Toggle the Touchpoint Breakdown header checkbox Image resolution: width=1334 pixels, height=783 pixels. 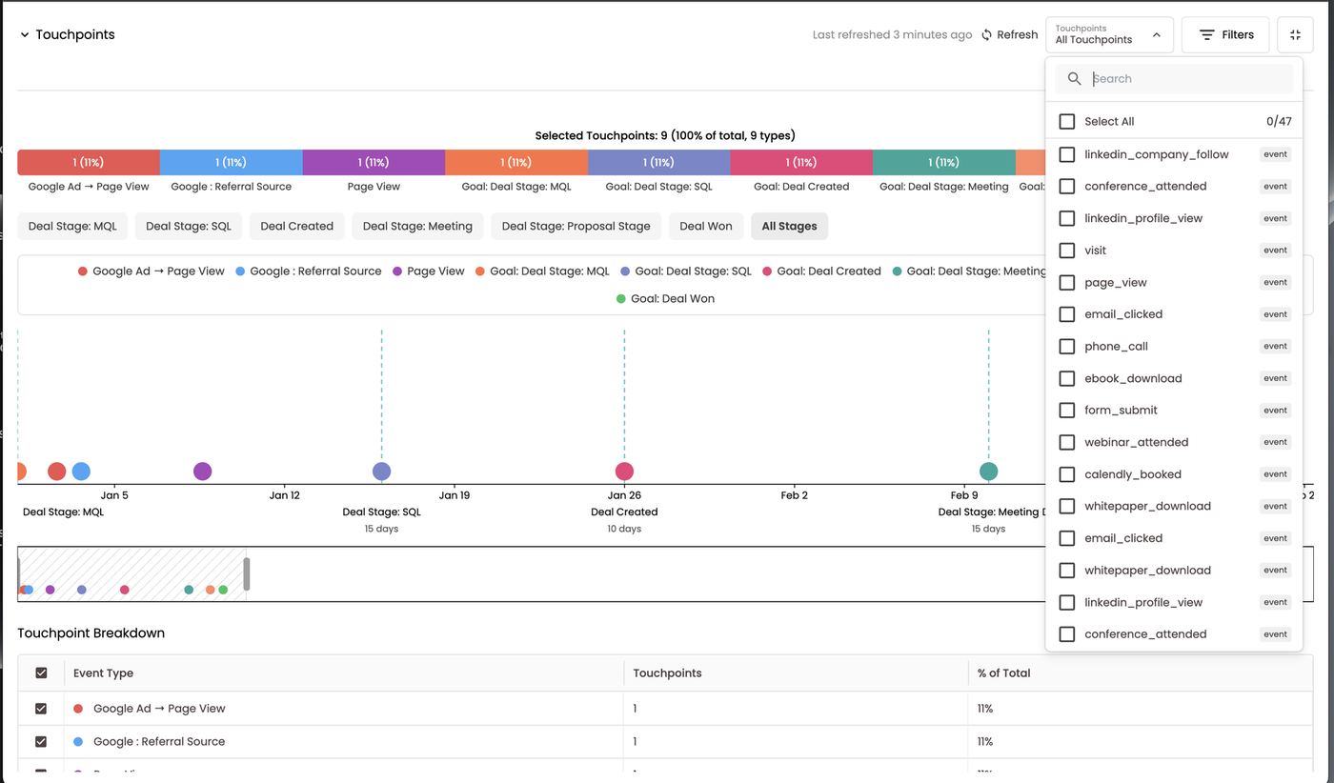point(41,673)
